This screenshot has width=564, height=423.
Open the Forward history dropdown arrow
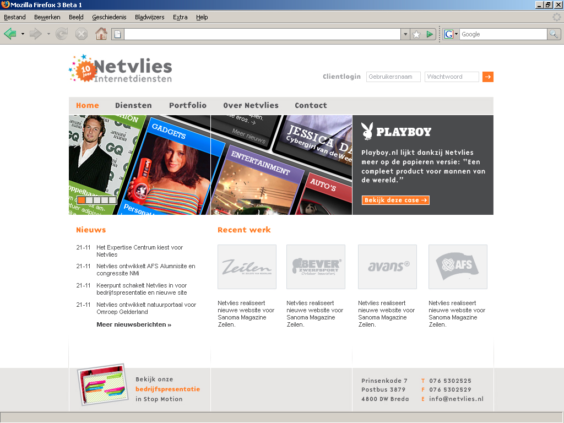pyautogui.click(x=48, y=34)
